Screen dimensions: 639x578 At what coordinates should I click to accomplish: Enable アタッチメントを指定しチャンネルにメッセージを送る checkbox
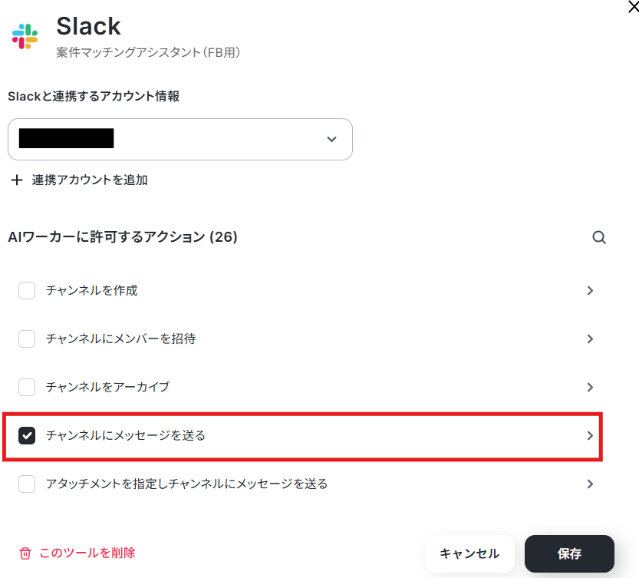point(27,484)
